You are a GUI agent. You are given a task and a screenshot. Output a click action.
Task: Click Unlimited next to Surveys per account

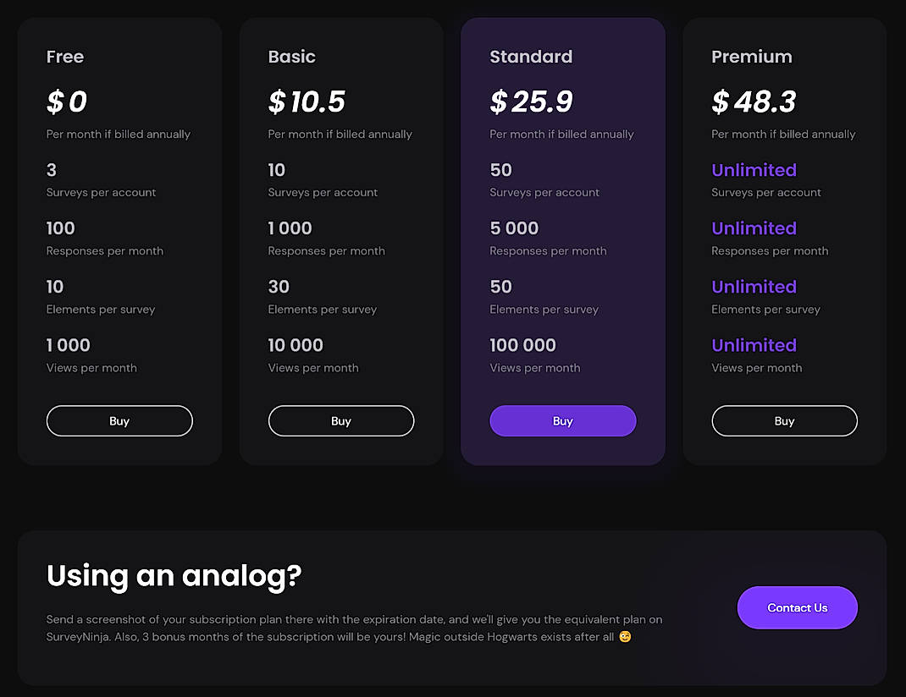[x=754, y=170]
